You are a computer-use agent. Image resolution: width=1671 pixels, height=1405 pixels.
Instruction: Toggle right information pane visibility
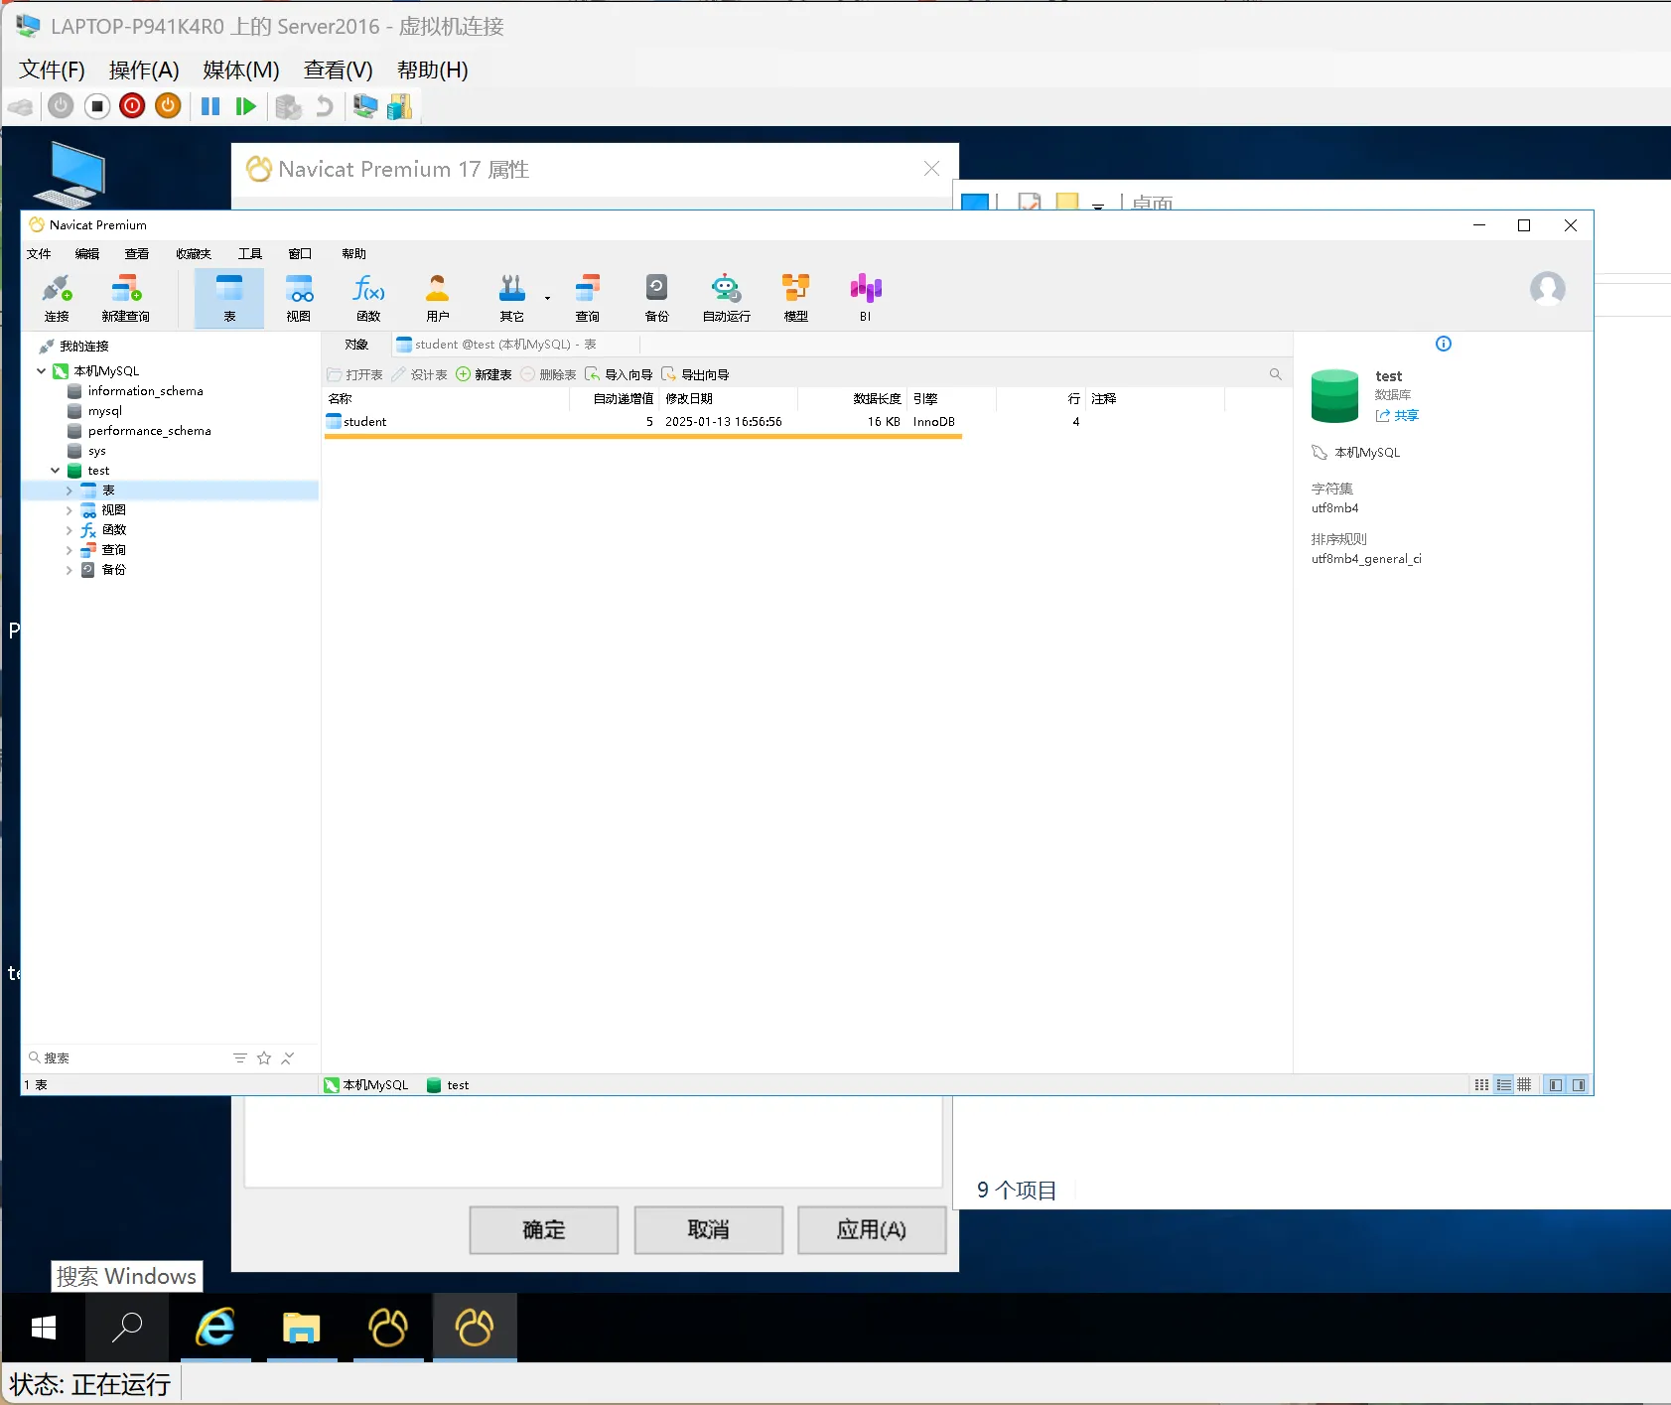tap(1579, 1085)
